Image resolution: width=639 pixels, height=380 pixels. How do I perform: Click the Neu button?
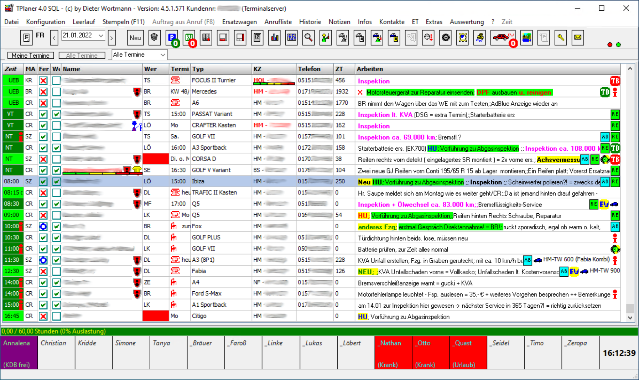pos(135,38)
